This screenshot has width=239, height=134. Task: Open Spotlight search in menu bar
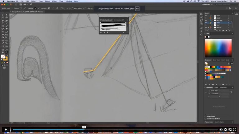(x=231, y=1)
